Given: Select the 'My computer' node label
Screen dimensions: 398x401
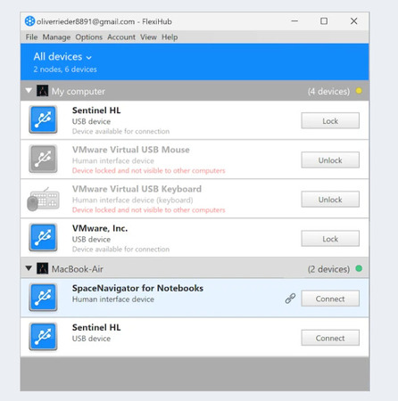Looking at the screenshot, I should click(x=79, y=91).
